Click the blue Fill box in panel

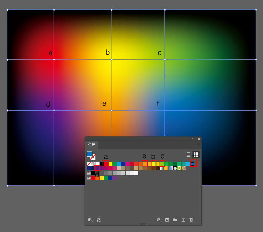[x=90, y=154]
